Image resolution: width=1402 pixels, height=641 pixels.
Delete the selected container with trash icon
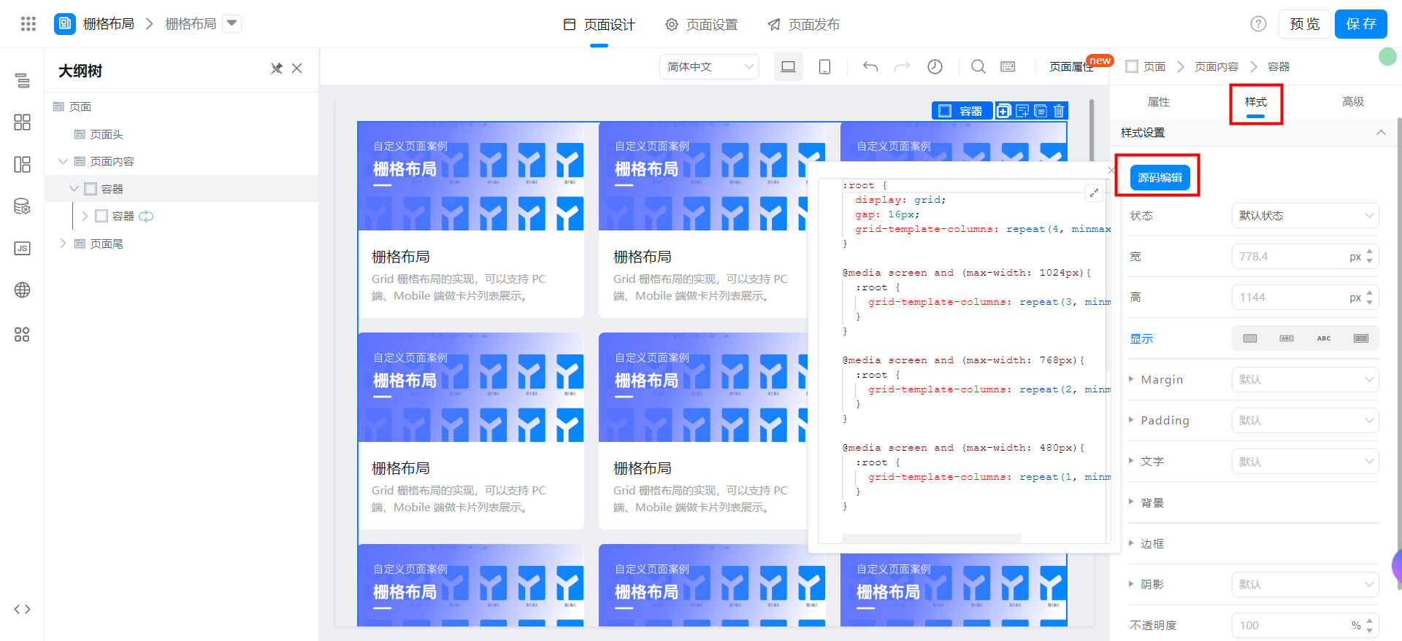coord(1059,111)
